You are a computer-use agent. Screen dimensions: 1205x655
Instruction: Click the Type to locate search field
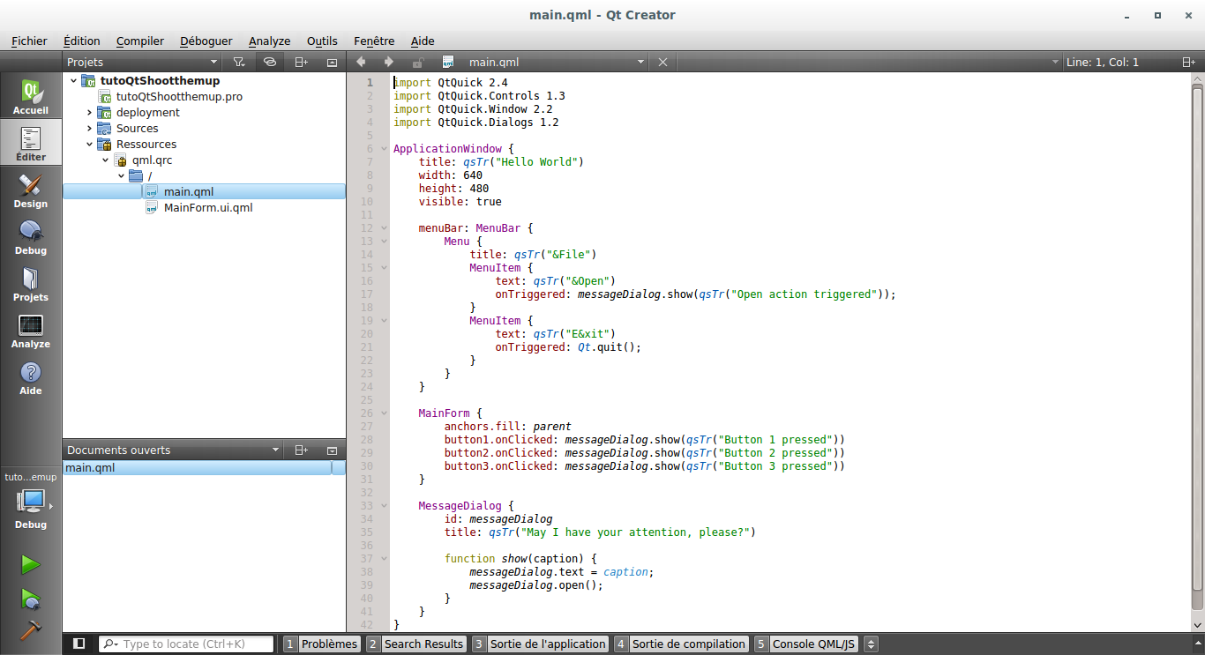196,644
